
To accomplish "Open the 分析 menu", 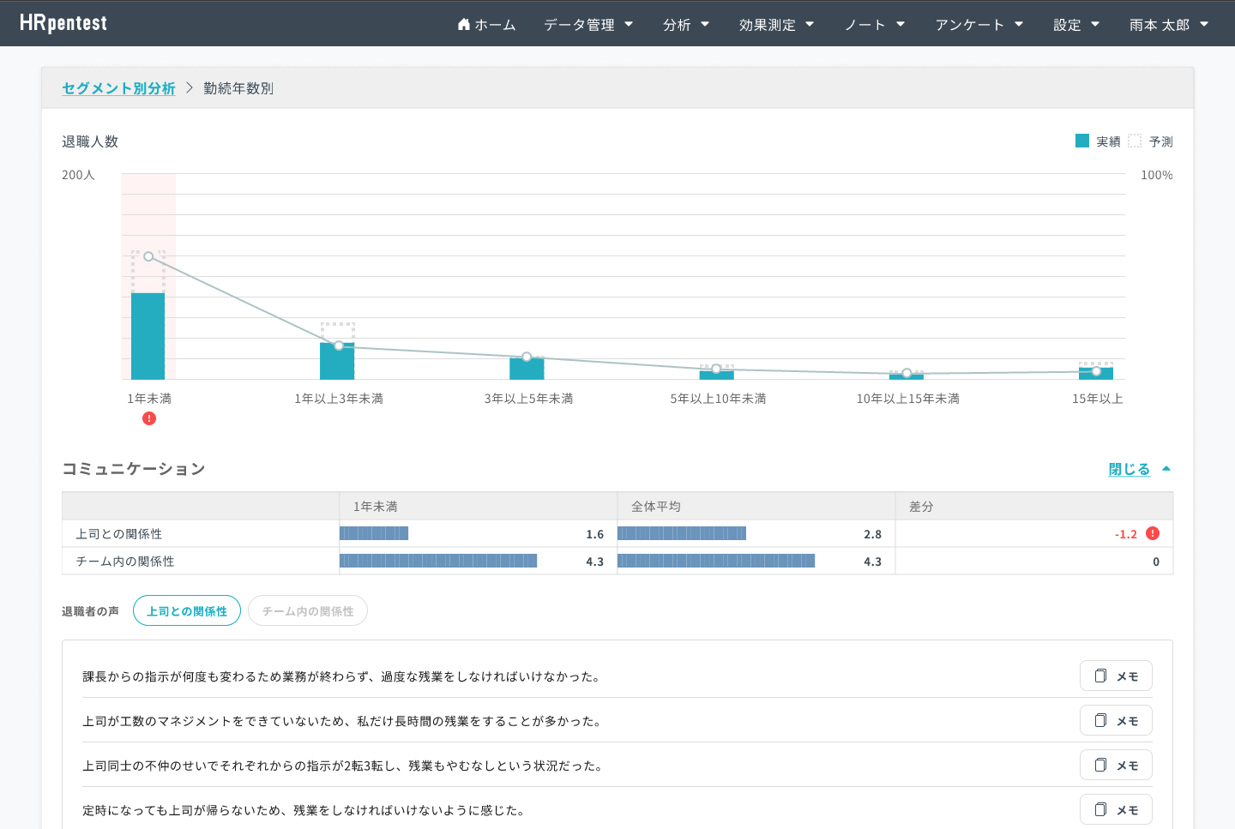I will (x=686, y=25).
